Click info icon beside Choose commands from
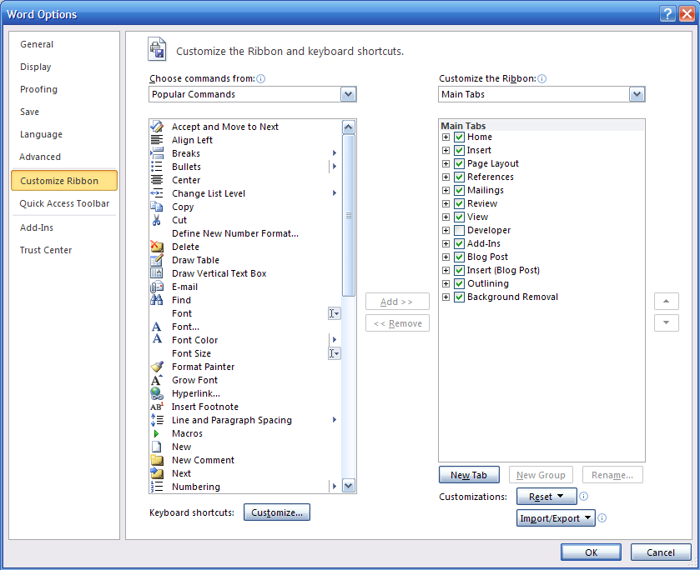 click(x=260, y=79)
